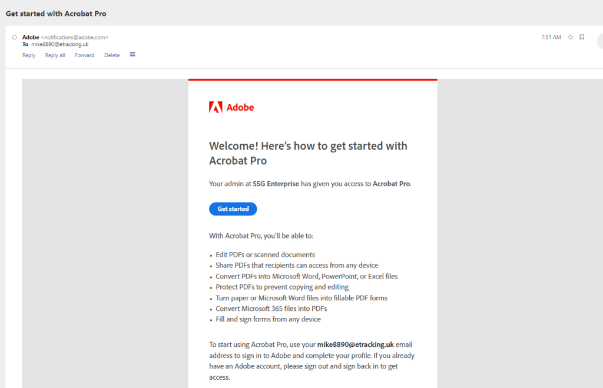Click the blue Get started button
603x388 pixels.
click(x=233, y=209)
